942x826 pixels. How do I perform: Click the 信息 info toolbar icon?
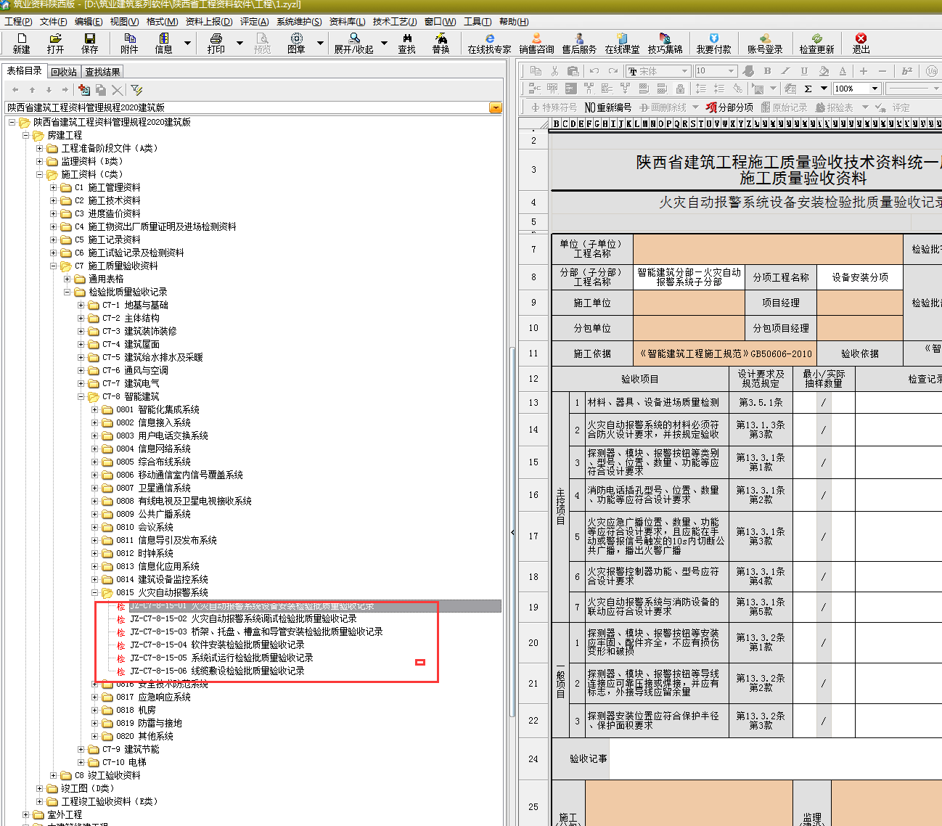pyautogui.click(x=163, y=43)
